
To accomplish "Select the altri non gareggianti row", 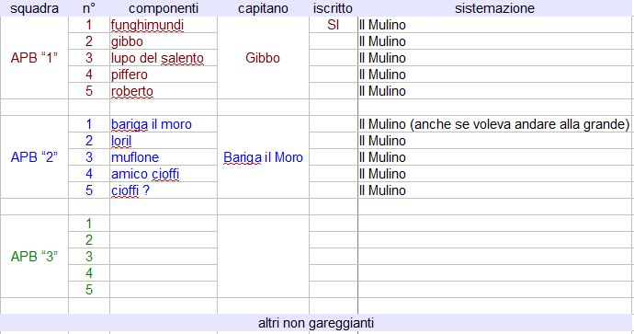I will point(316,323).
